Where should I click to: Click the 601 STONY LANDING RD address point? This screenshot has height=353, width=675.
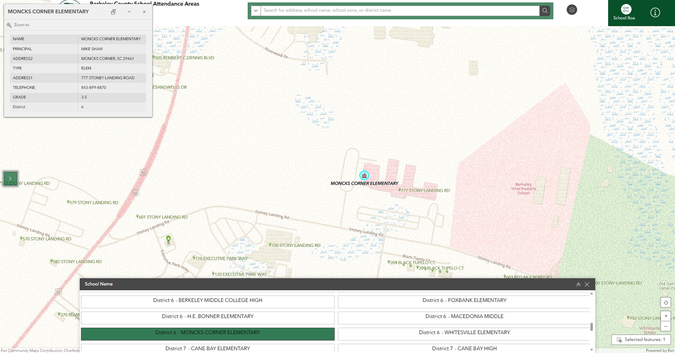tap(138, 216)
